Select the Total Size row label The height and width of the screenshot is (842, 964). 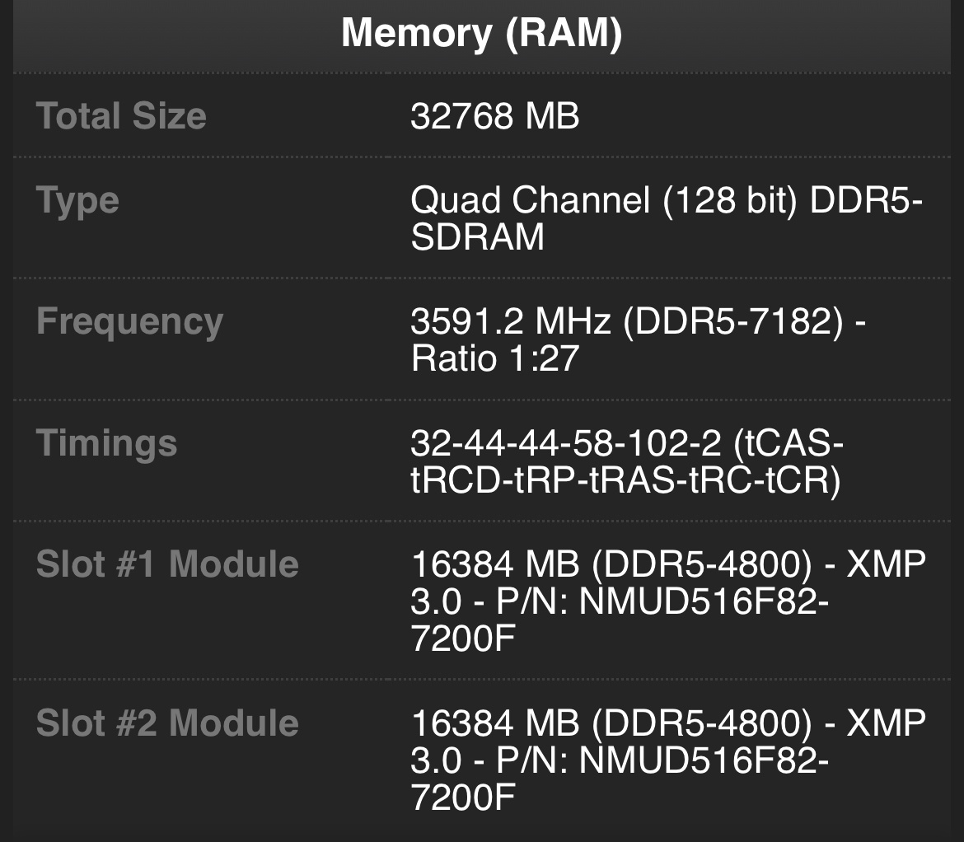pos(120,115)
